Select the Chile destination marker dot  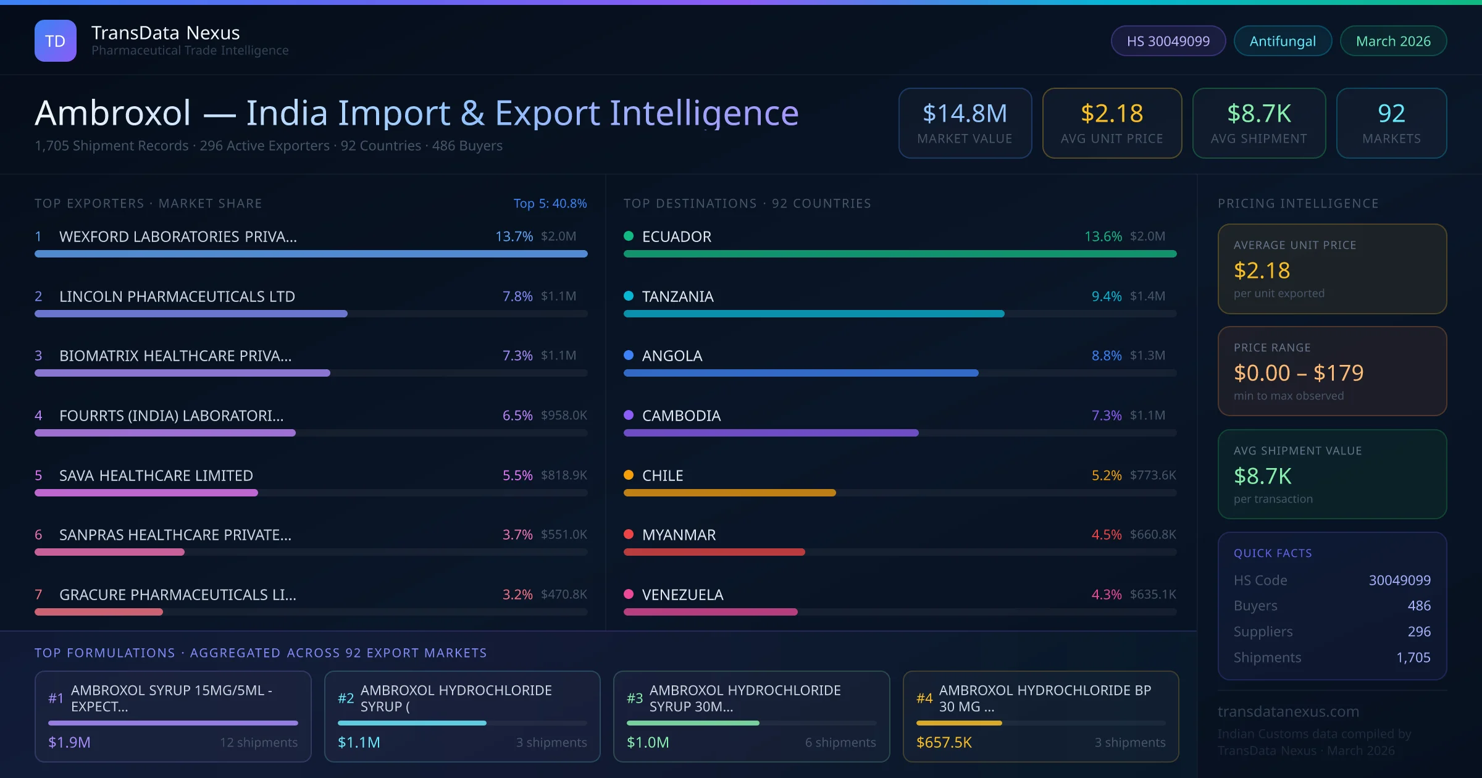(x=628, y=475)
